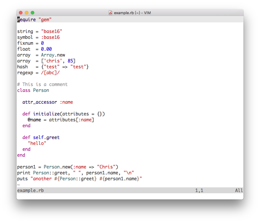
Task: Click 'Array.new' expression
Action: [x=53, y=55]
